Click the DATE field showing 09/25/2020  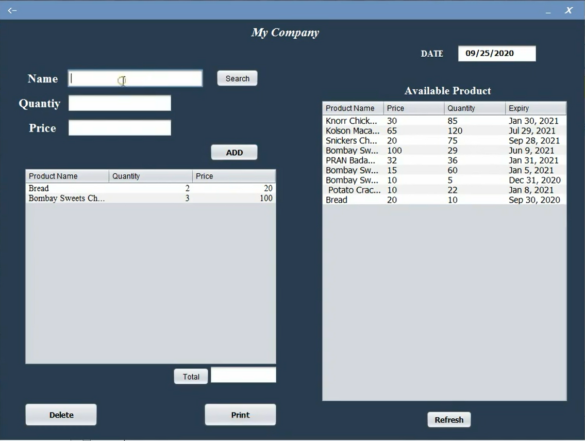pos(497,54)
